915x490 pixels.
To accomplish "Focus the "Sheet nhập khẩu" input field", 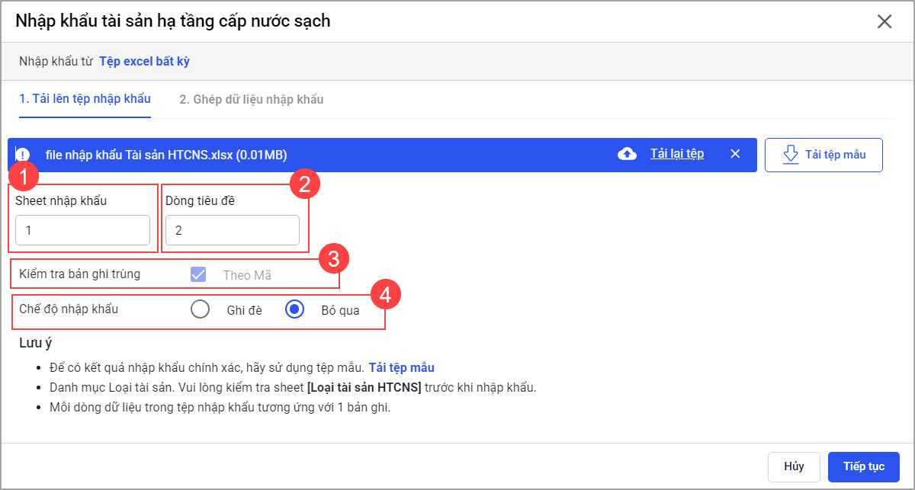I will coord(82,230).
